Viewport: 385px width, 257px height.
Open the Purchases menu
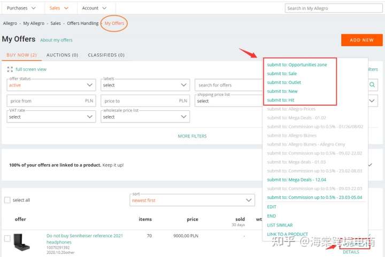21,8
